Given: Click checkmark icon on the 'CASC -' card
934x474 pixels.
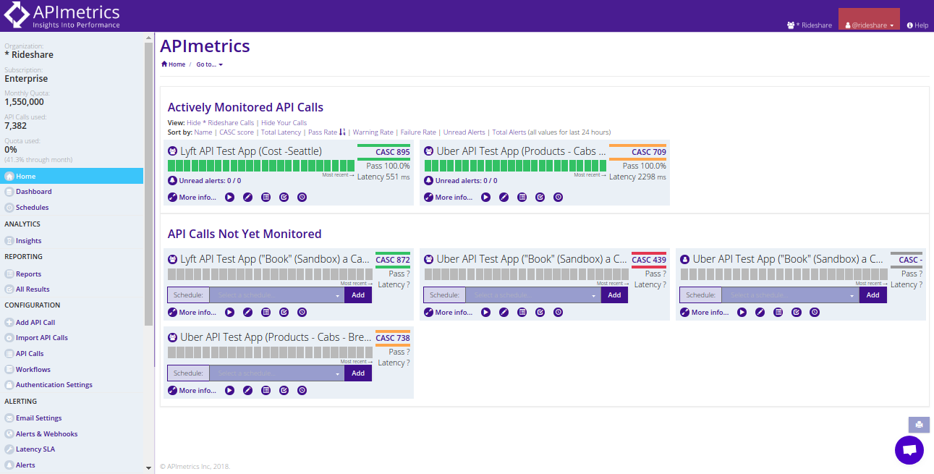Looking at the screenshot, I should click(796, 313).
